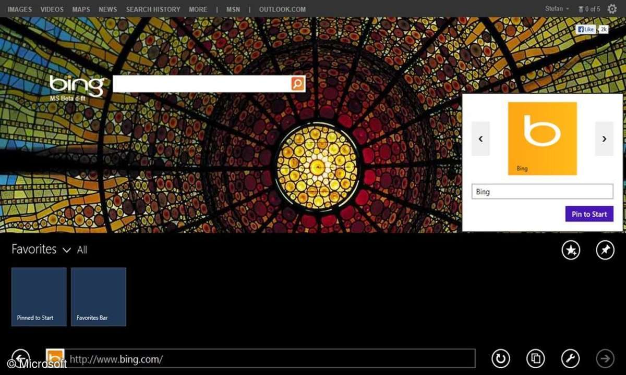The height and width of the screenshot is (375, 626).
Task: Open the MORE menu in top bar
Action: [198, 9]
